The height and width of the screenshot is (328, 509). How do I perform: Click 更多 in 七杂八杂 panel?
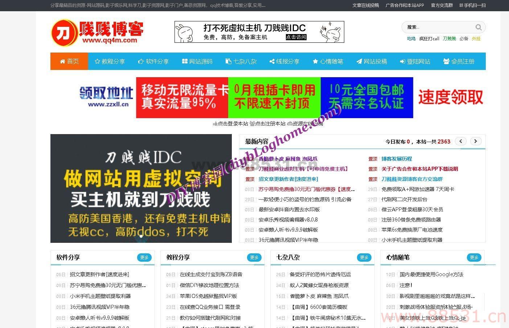point(364,257)
